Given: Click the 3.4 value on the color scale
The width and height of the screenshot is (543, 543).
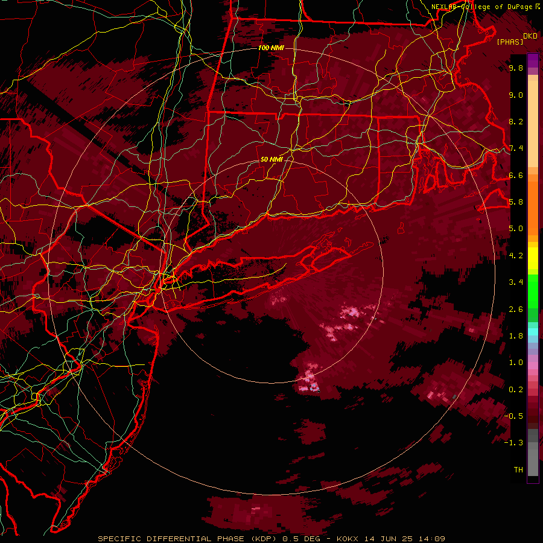Looking at the screenshot, I should pyautogui.click(x=516, y=282).
